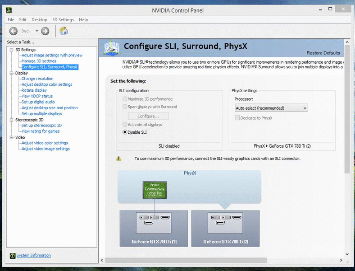Click the System Information icon

pyautogui.click(x=13, y=256)
